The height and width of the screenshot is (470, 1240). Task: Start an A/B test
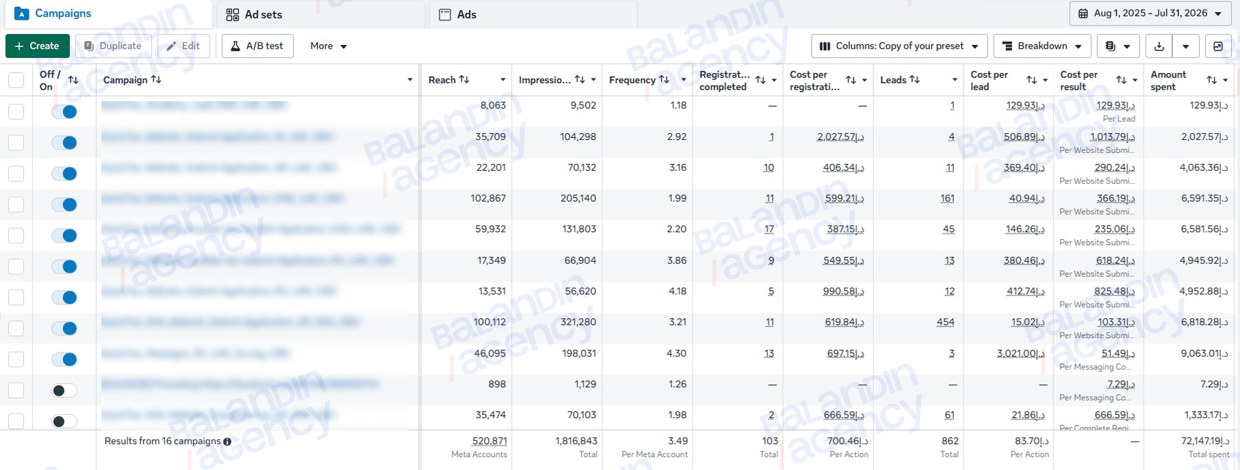(257, 46)
